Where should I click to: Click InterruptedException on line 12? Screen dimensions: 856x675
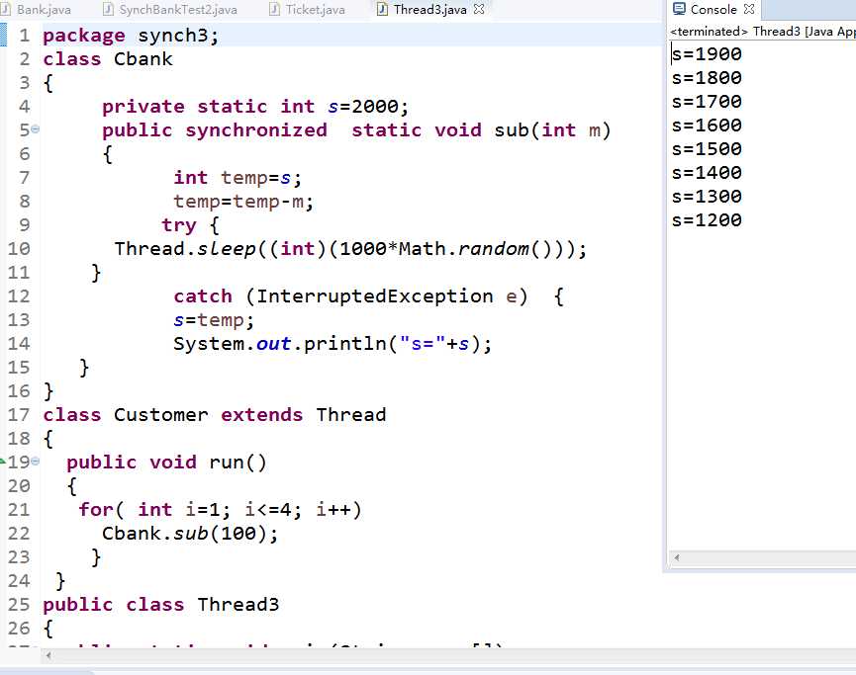375,296
